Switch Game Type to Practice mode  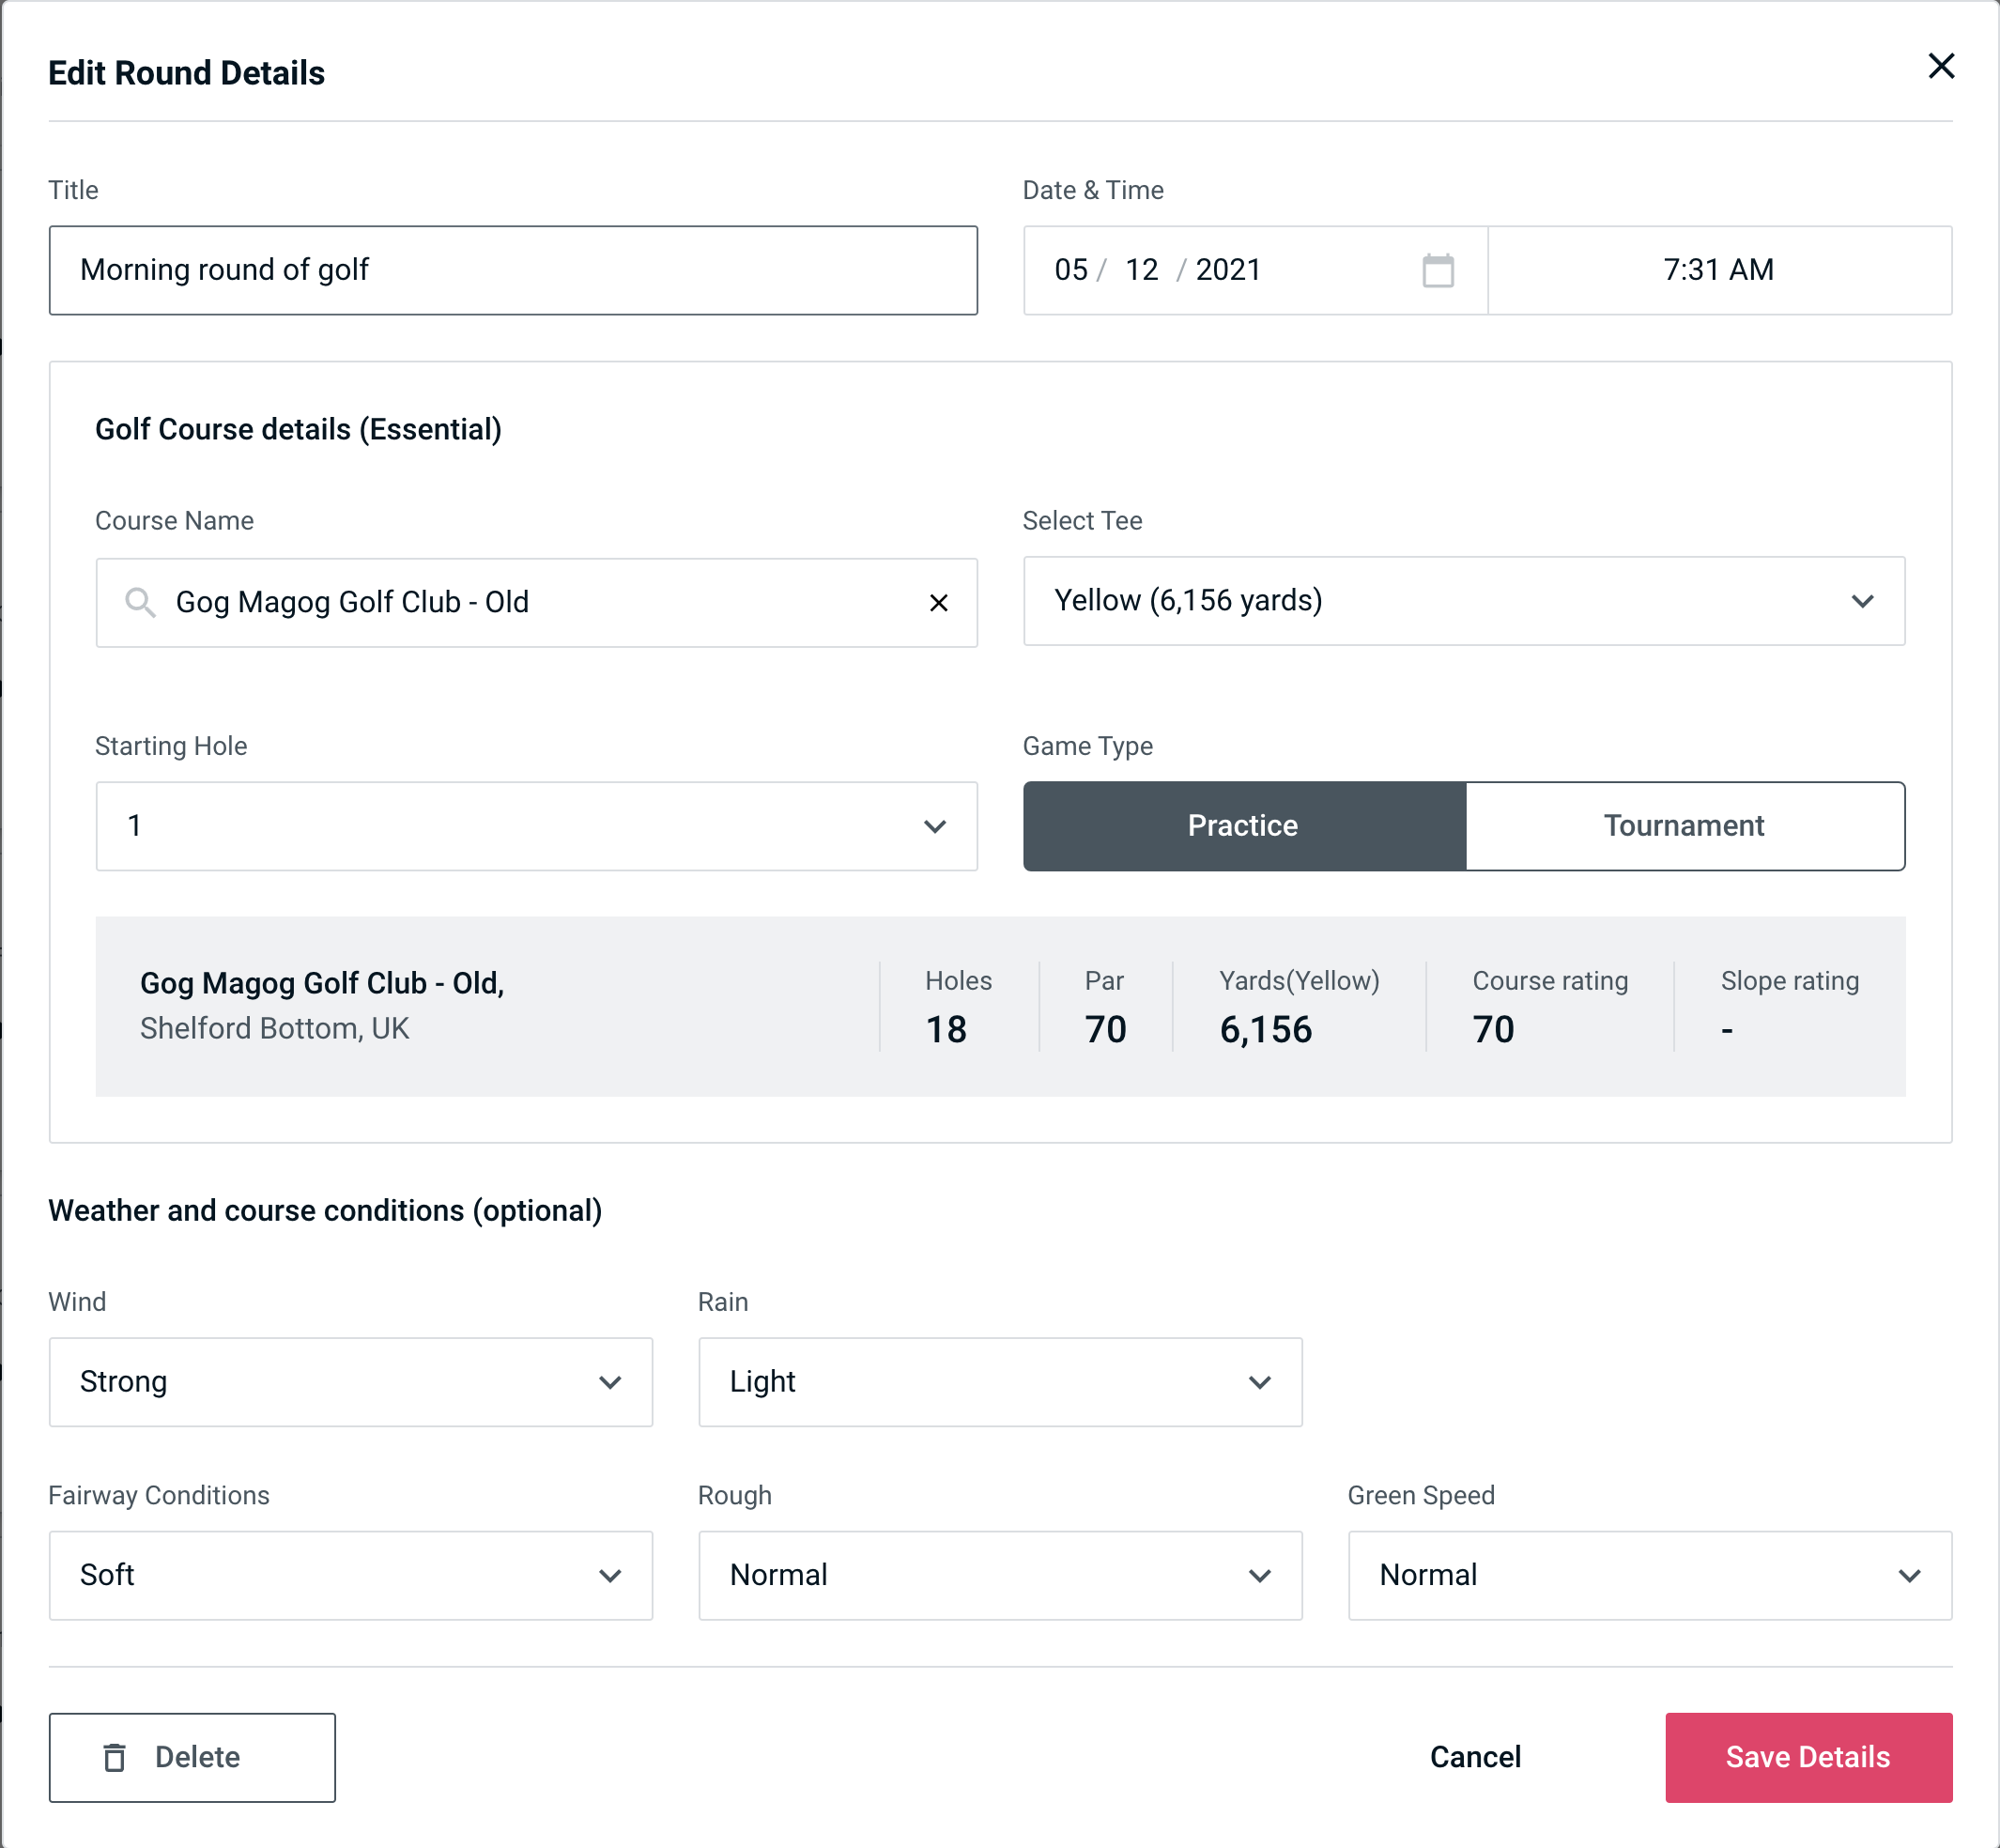1242,825
